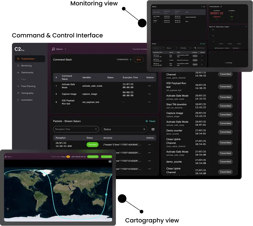The image size is (253, 226).
Task: Click the edit pencil beside Pinned Monitors
Action: 221,6
